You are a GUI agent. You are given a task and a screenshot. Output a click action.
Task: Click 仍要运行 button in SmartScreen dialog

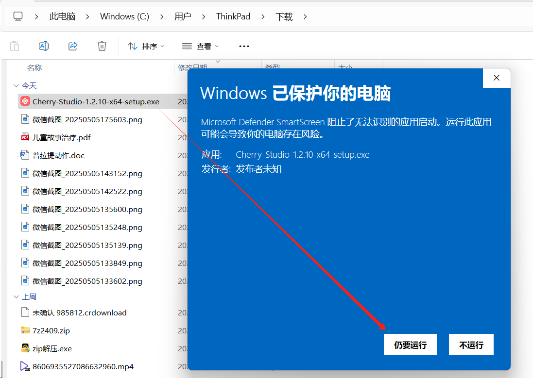[x=410, y=345]
